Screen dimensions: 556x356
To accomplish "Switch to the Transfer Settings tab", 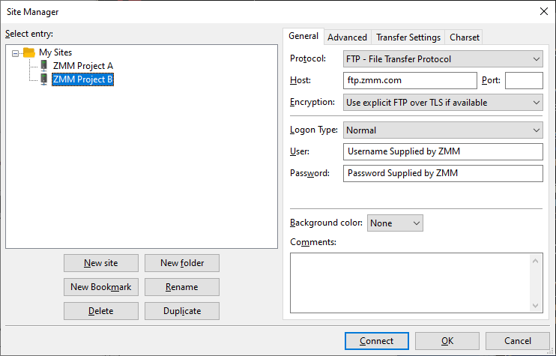I will point(408,37).
